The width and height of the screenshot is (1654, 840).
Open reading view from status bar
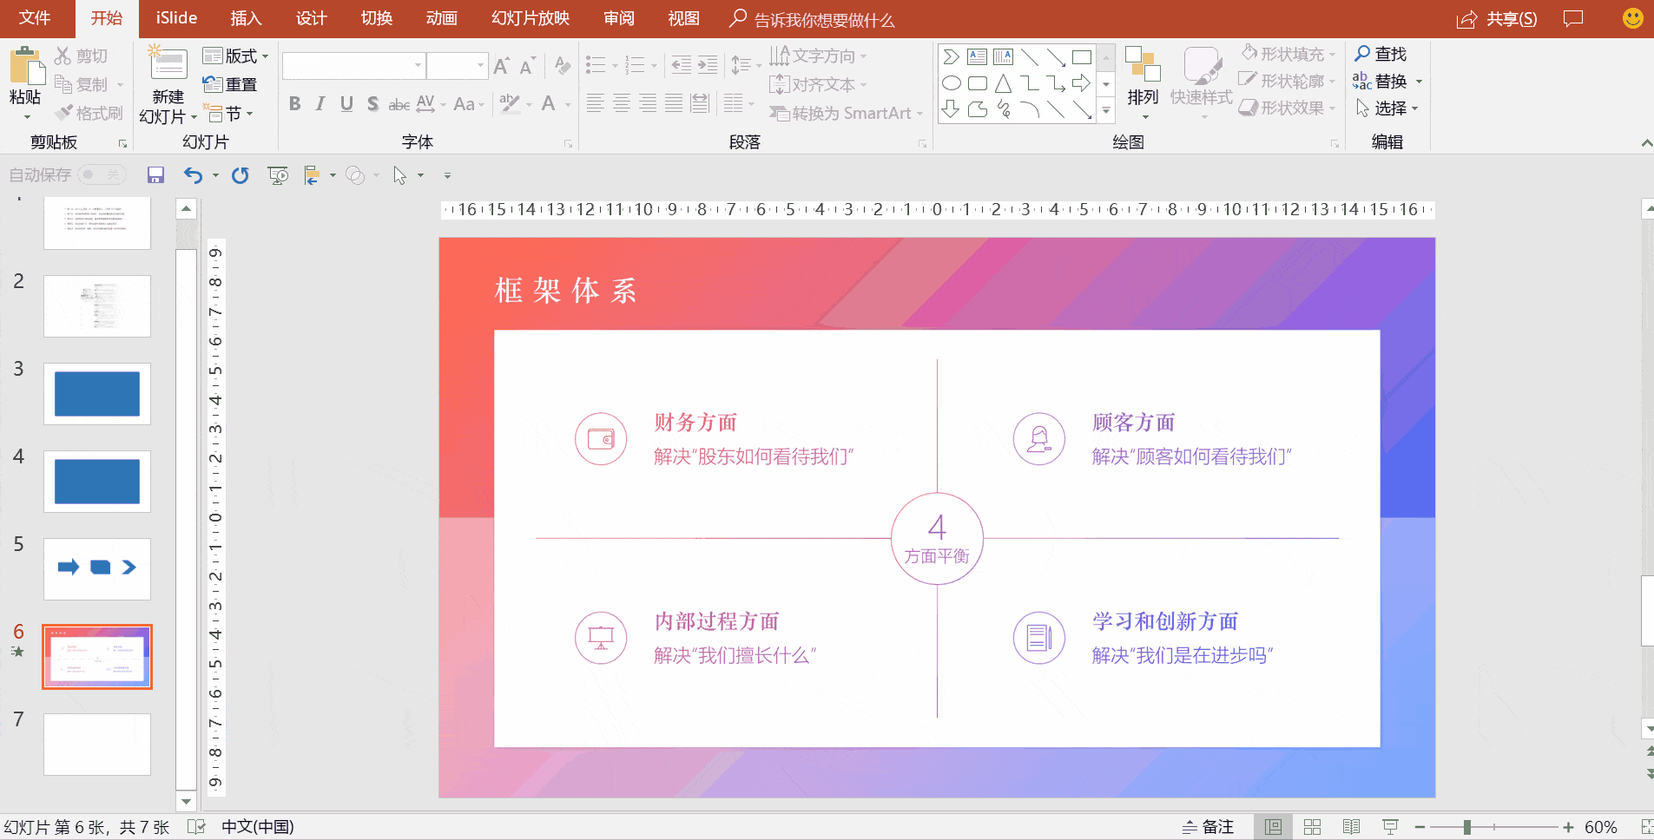[x=1351, y=827]
